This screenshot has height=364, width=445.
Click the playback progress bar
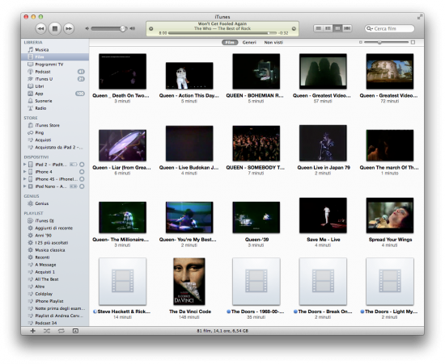tap(222, 33)
